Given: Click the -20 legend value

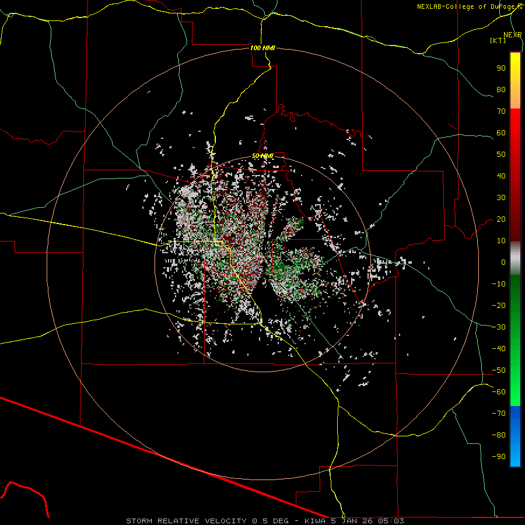Looking at the screenshot, I should (x=499, y=306).
